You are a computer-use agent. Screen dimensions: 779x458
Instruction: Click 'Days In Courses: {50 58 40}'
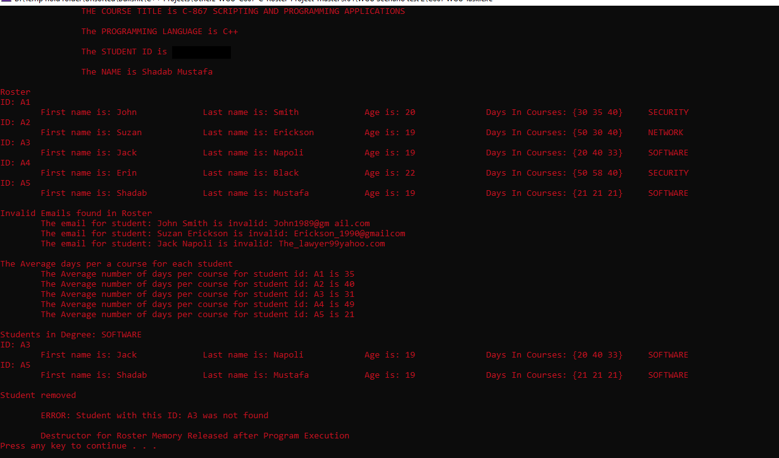click(554, 173)
